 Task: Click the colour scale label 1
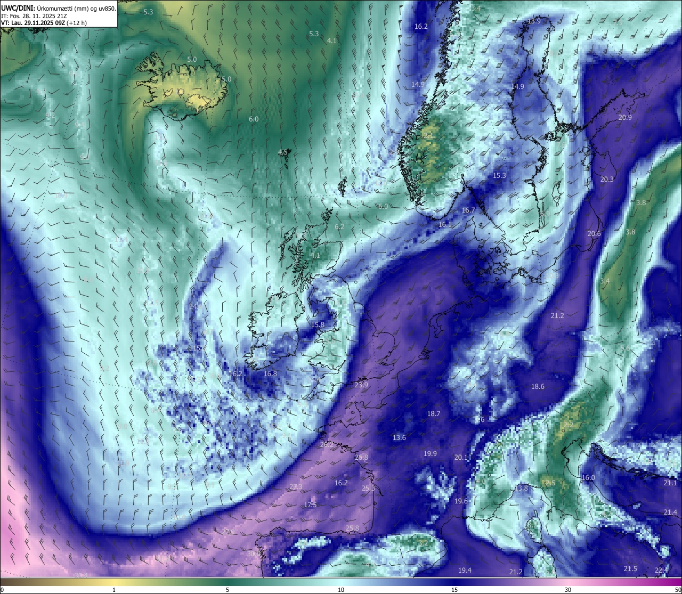click(x=114, y=590)
